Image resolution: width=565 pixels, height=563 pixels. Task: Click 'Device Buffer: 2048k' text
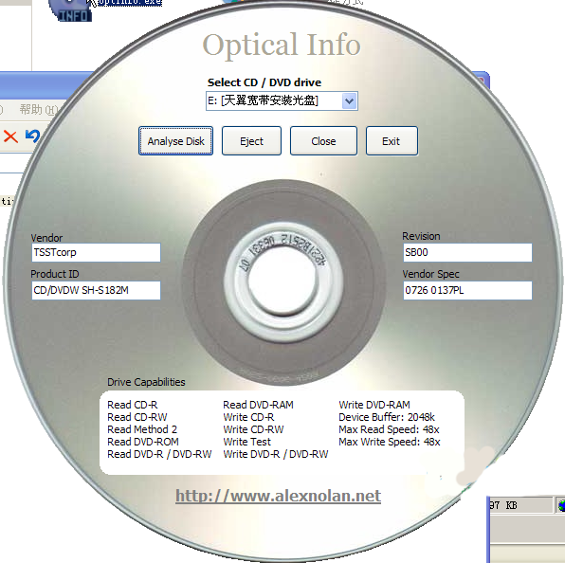point(387,417)
